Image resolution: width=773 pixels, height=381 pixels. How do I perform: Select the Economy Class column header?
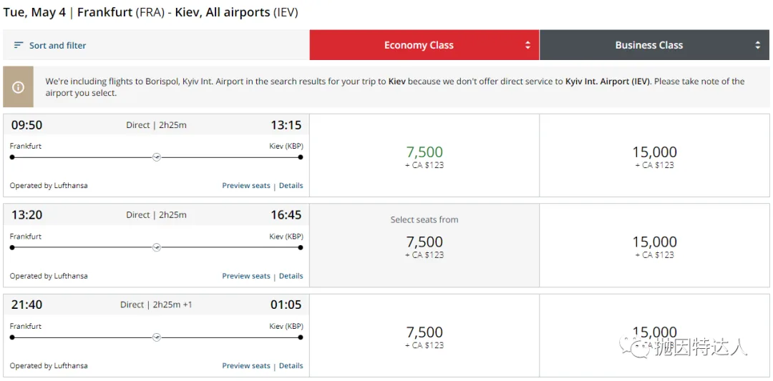tap(419, 45)
